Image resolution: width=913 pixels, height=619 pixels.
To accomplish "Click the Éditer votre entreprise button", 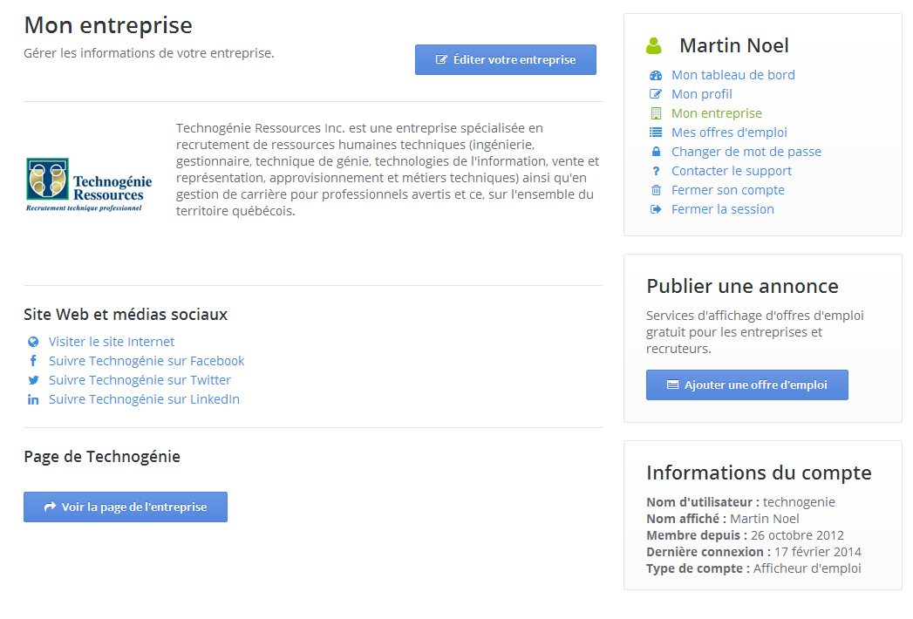I will 506,60.
